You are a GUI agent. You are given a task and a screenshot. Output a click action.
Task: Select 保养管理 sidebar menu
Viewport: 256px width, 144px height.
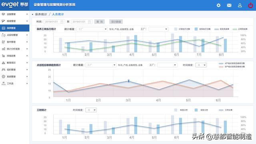(x=15, y=28)
